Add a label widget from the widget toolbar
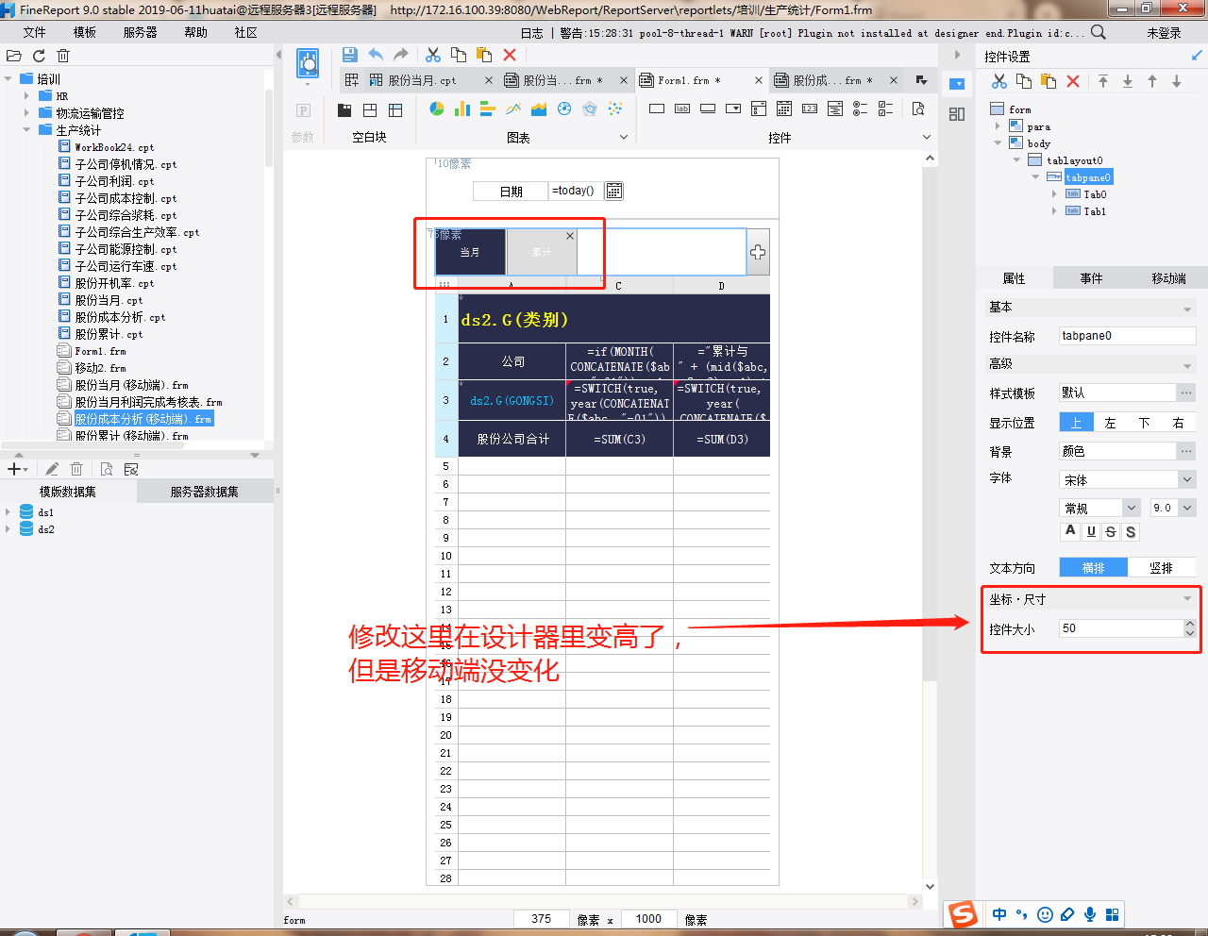Screen dimensions: 1208x936 (x=682, y=109)
